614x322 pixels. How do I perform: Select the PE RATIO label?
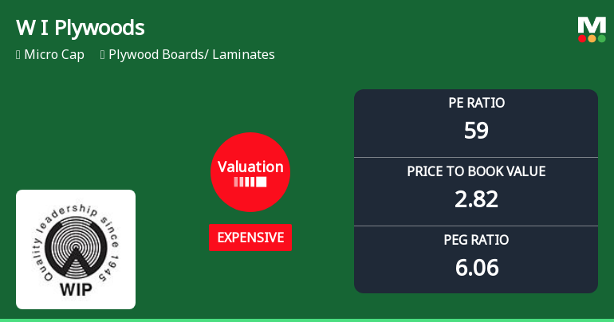pyautogui.click(x=476, y=103)
